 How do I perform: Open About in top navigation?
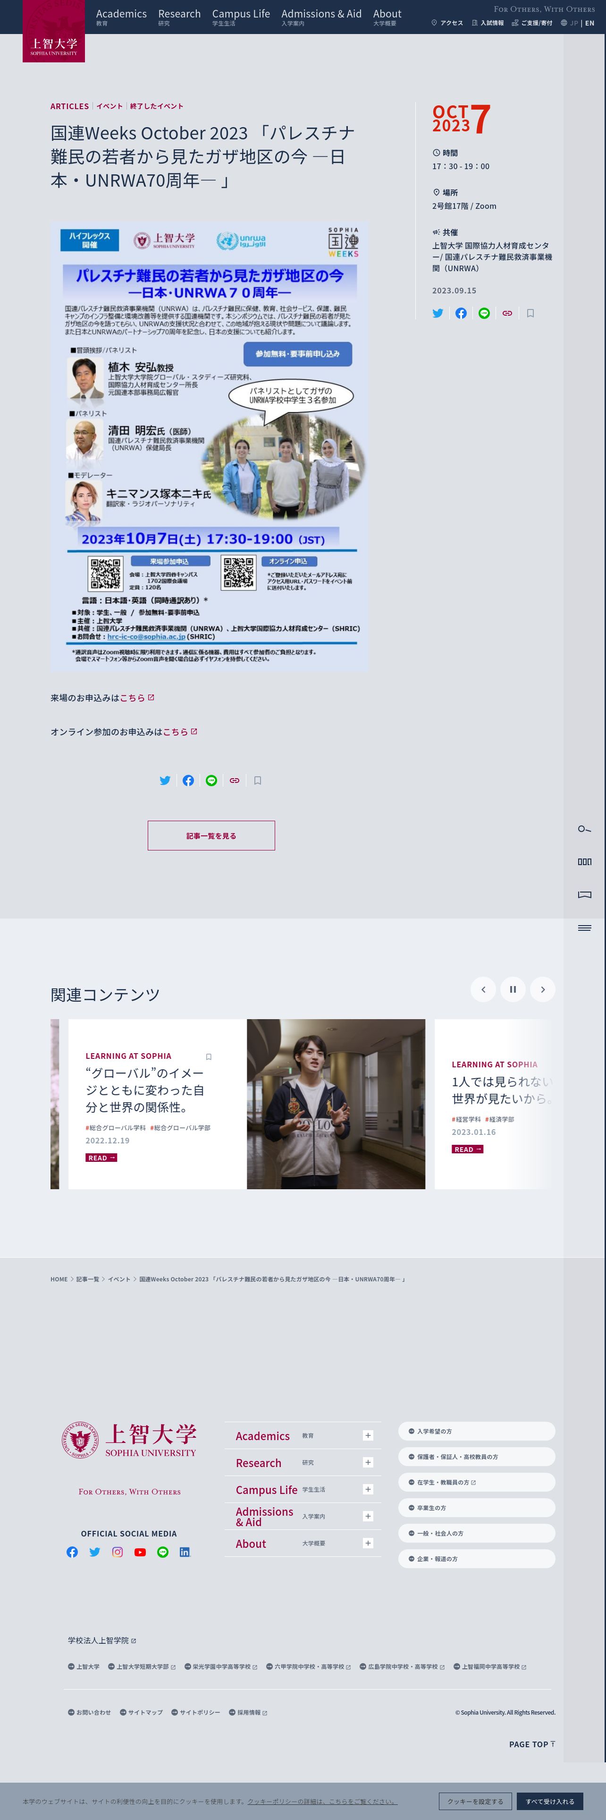click(x=387, y=17)
